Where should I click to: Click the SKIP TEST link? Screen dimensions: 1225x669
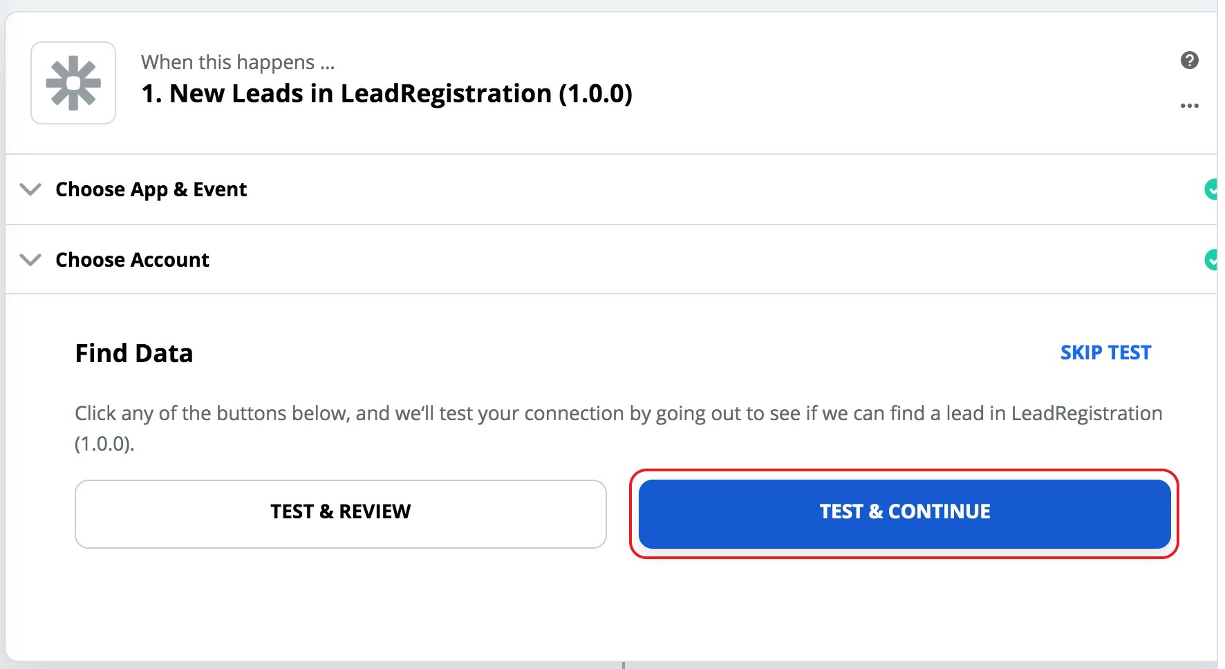coord(1105,352)
